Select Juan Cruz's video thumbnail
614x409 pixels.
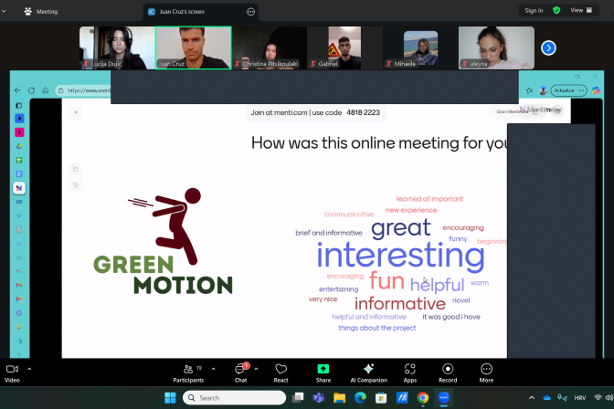193,47
